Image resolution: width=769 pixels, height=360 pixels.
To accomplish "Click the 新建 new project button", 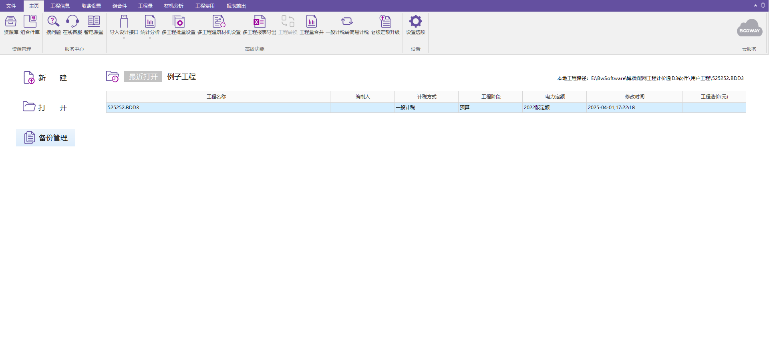I will tap(45, 78).
